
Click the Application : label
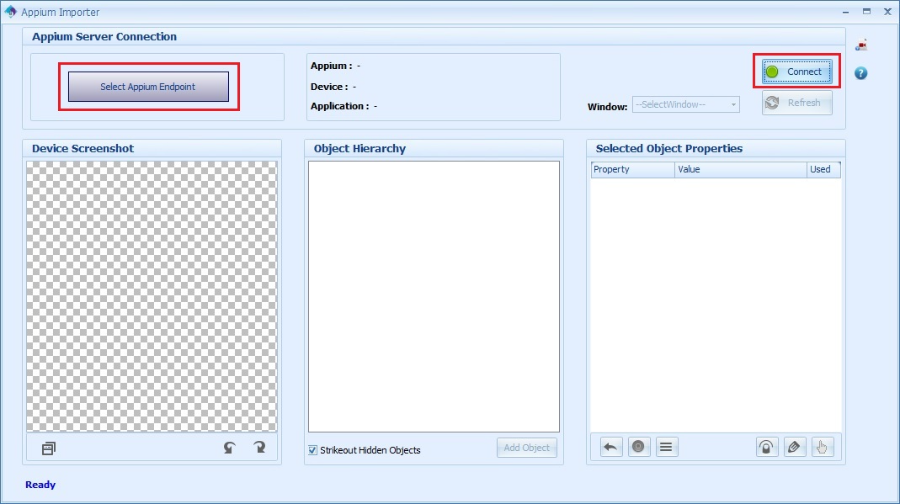[x=340, y=106]
